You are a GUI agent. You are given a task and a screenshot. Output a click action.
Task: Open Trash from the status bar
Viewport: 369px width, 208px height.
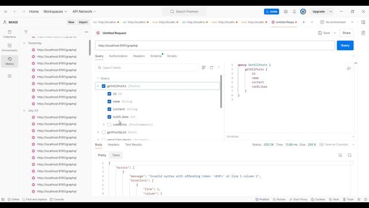[x=348, y=199]
